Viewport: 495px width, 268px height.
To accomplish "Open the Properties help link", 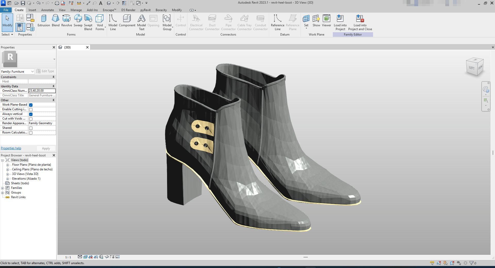I will click(11, 148).
